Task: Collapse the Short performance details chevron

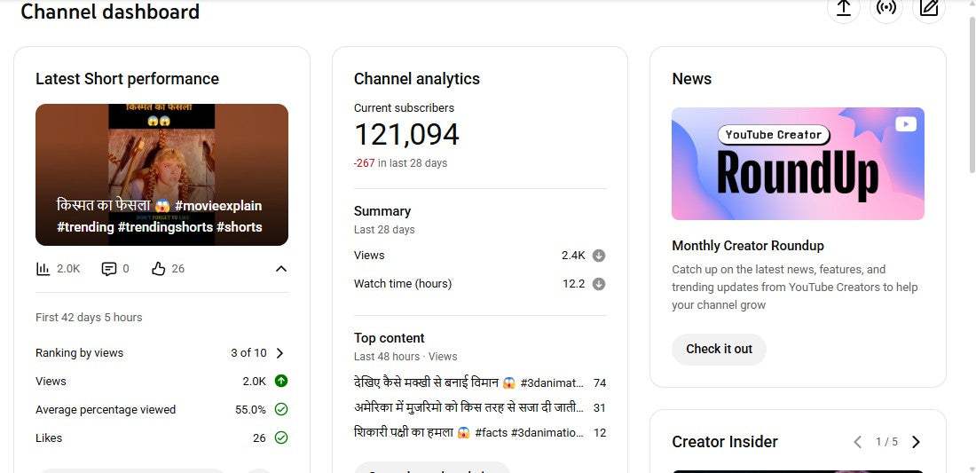Action: (x=281, y=269)
